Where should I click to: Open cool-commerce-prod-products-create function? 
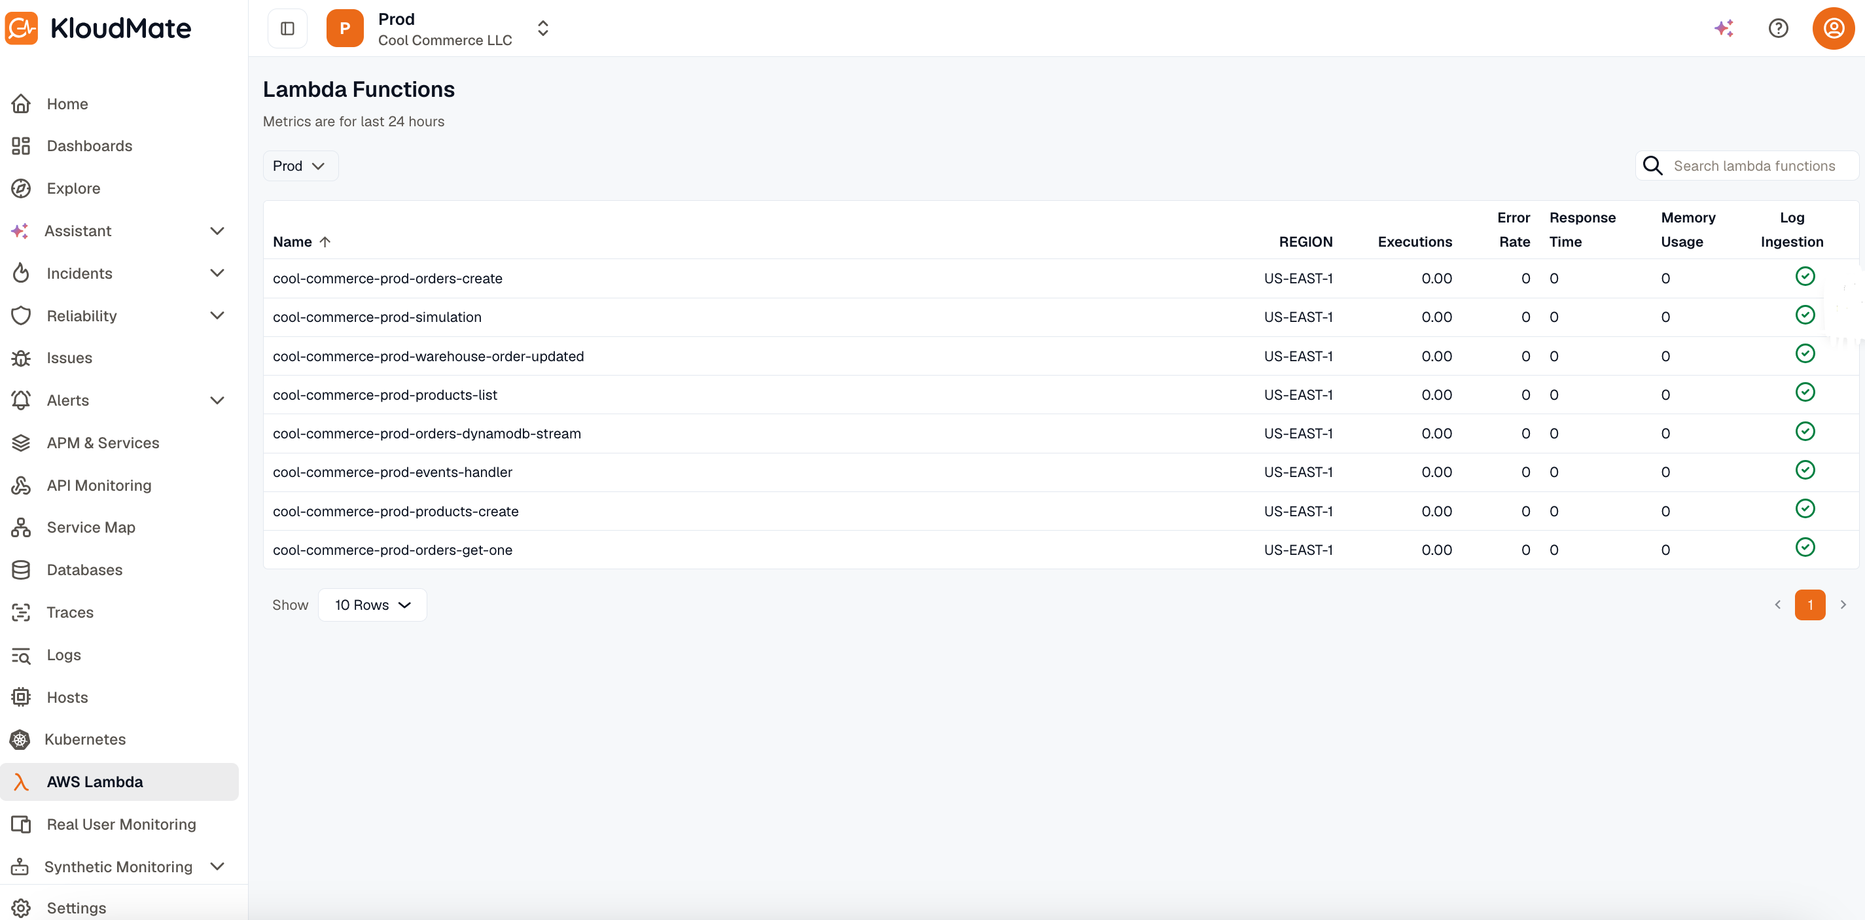395,511
